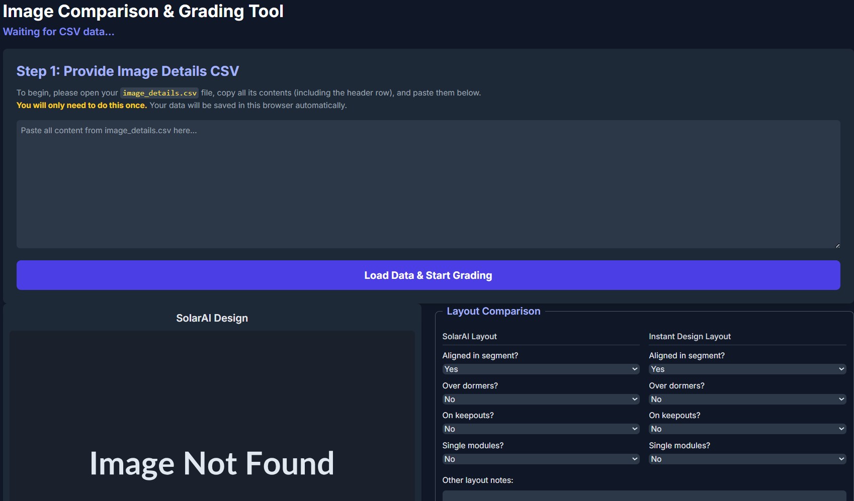Open Instant Design 'On keepouts?' dropdown
Screen dimensions: 854x501
(747, 429)
